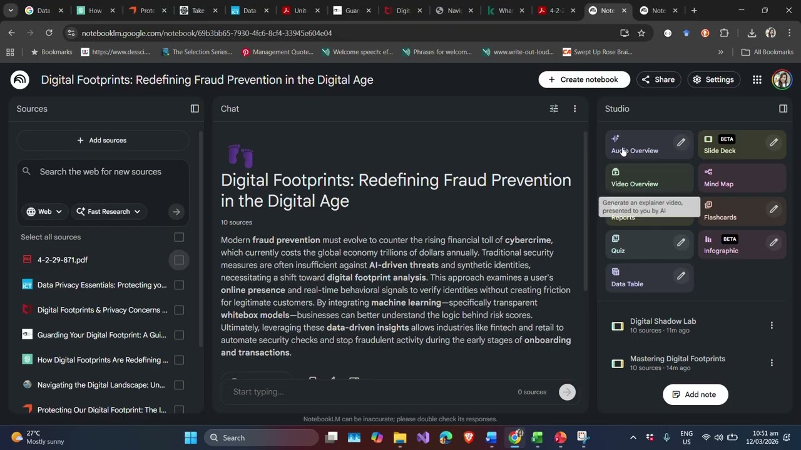Click the Share button
Viewport: 801px width, 450px height.
658,79
